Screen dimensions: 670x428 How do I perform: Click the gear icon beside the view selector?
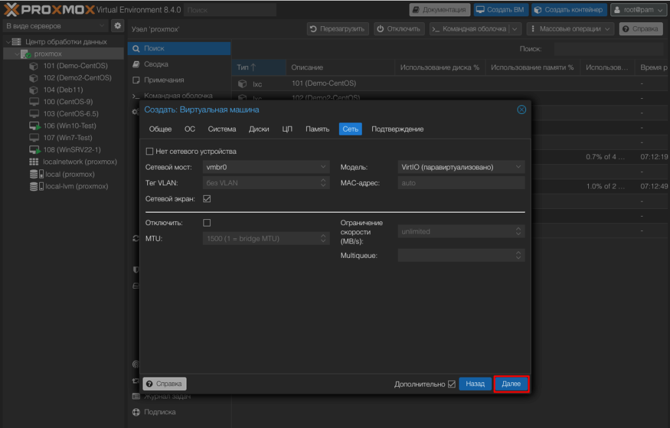(x=118, y=26)
